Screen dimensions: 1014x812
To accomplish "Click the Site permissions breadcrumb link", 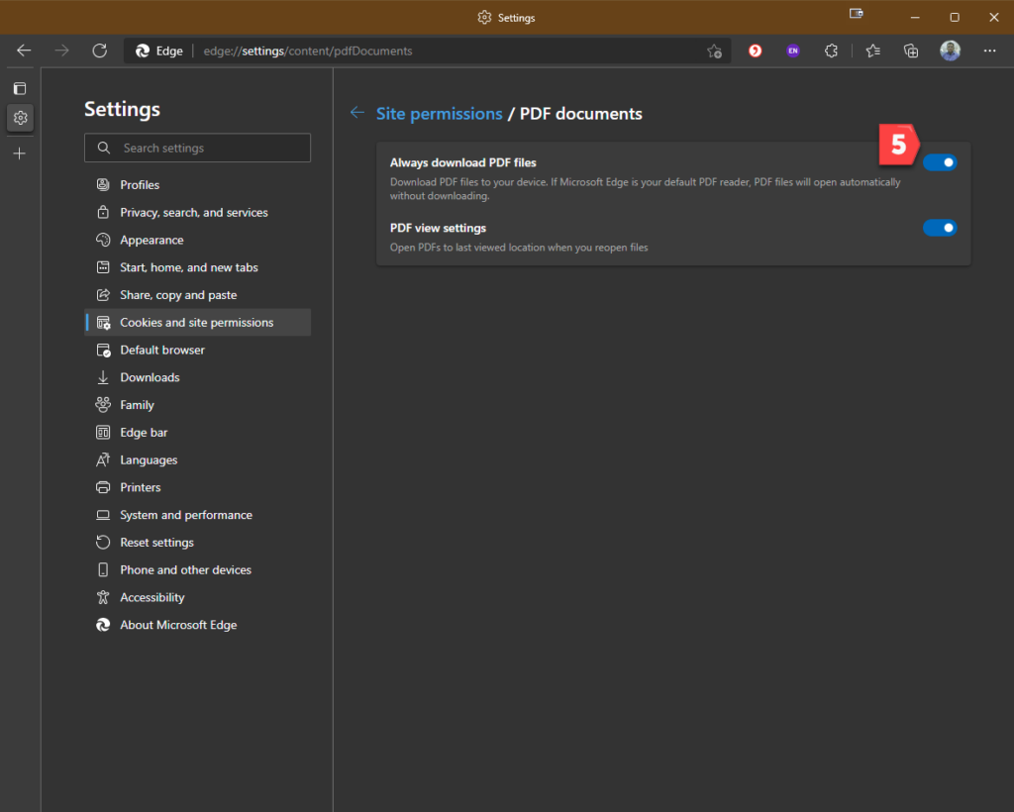I will click(x=439, y=114).
